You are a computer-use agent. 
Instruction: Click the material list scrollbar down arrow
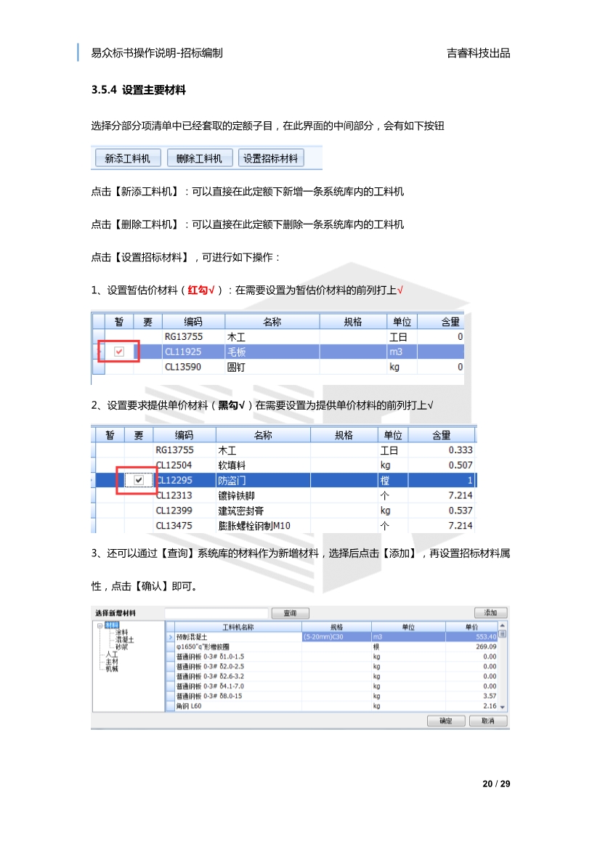(x=503, y=707)
